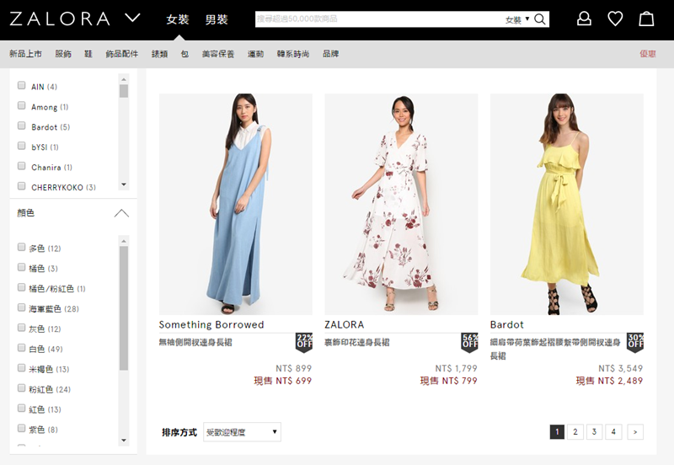Screen dimensions: 674x465
Task: Check the 灰色 color filter
Action: (21, 328)
